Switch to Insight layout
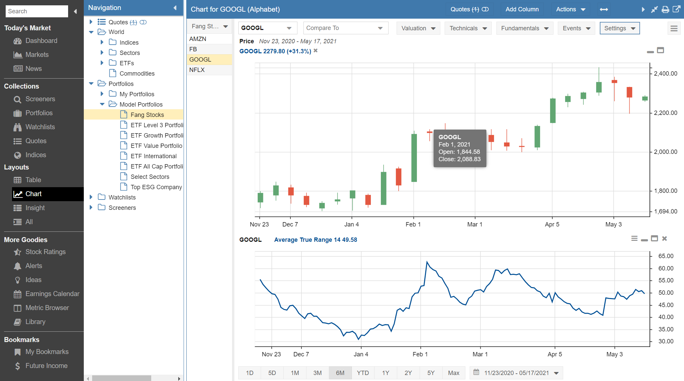This screenshot has width=684, height=381. (35, 208)
